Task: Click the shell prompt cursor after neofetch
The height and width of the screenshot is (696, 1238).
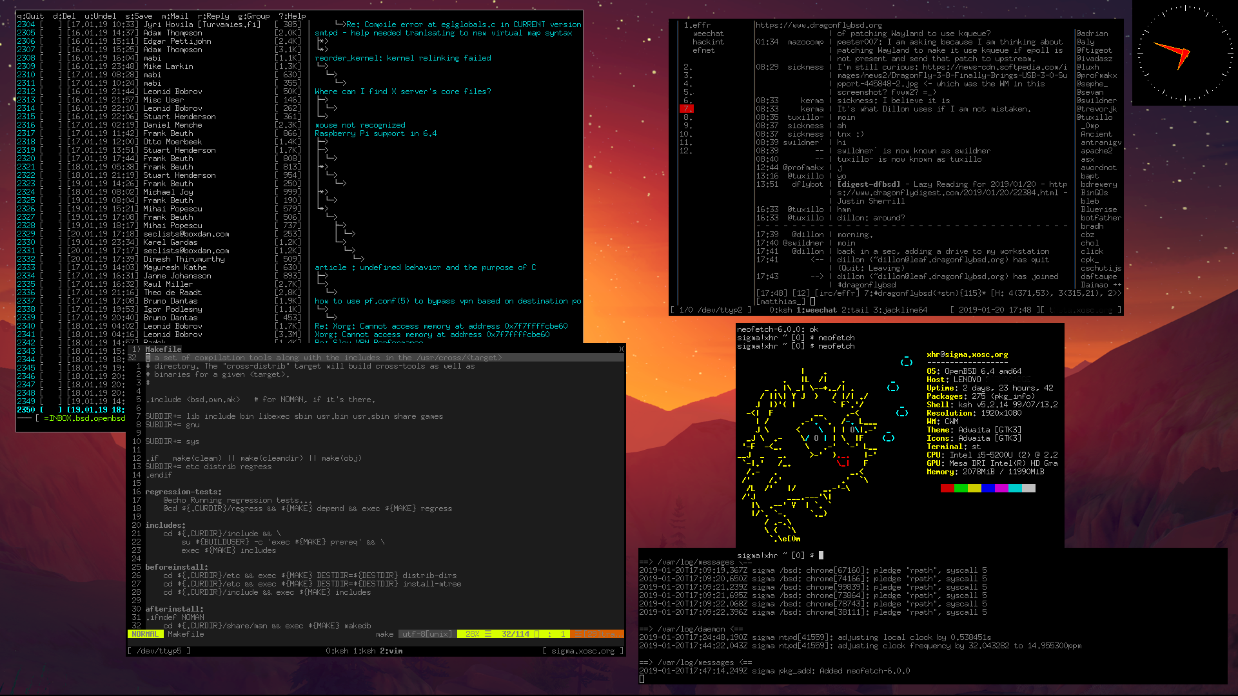Action: tap(821, 556)
